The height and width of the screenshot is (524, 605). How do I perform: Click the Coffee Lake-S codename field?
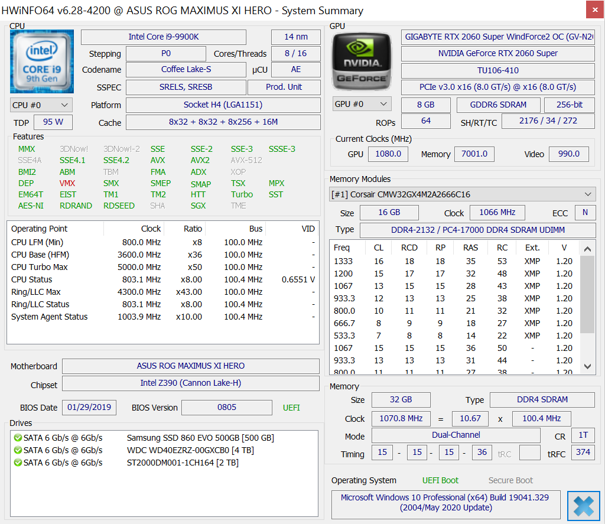coord(186,70)
